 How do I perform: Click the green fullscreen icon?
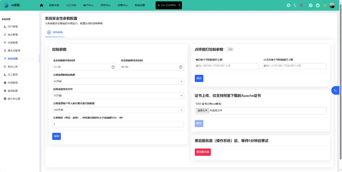[x=325, y=5]
